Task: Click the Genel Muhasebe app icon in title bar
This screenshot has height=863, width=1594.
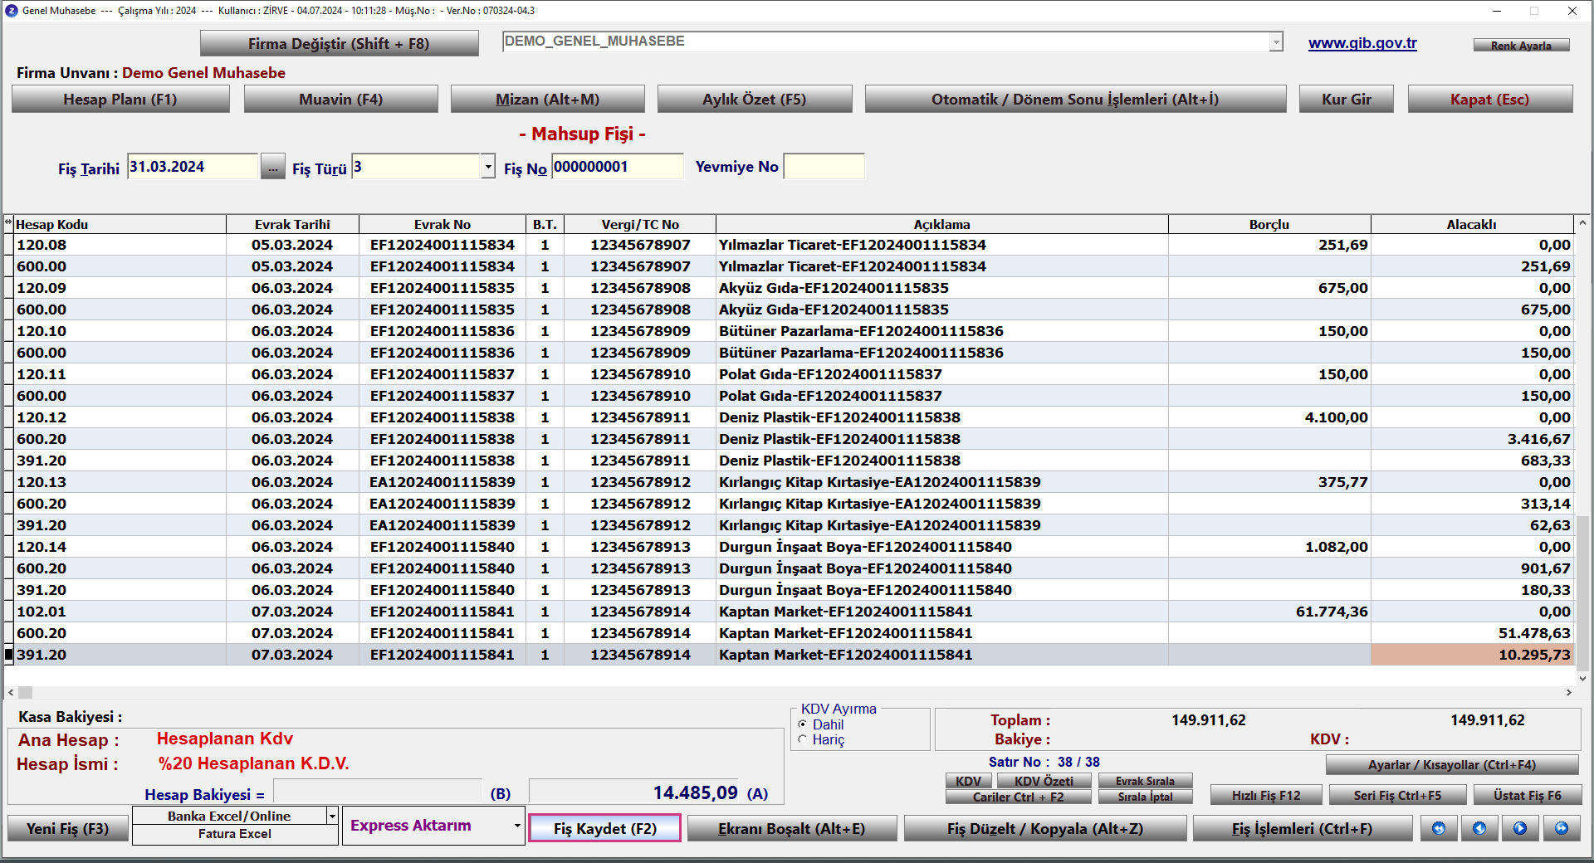Action: point(11,11)
